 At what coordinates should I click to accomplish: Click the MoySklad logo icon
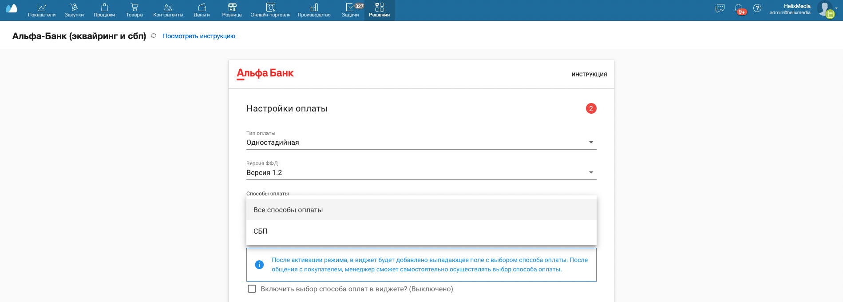point(12,9)
